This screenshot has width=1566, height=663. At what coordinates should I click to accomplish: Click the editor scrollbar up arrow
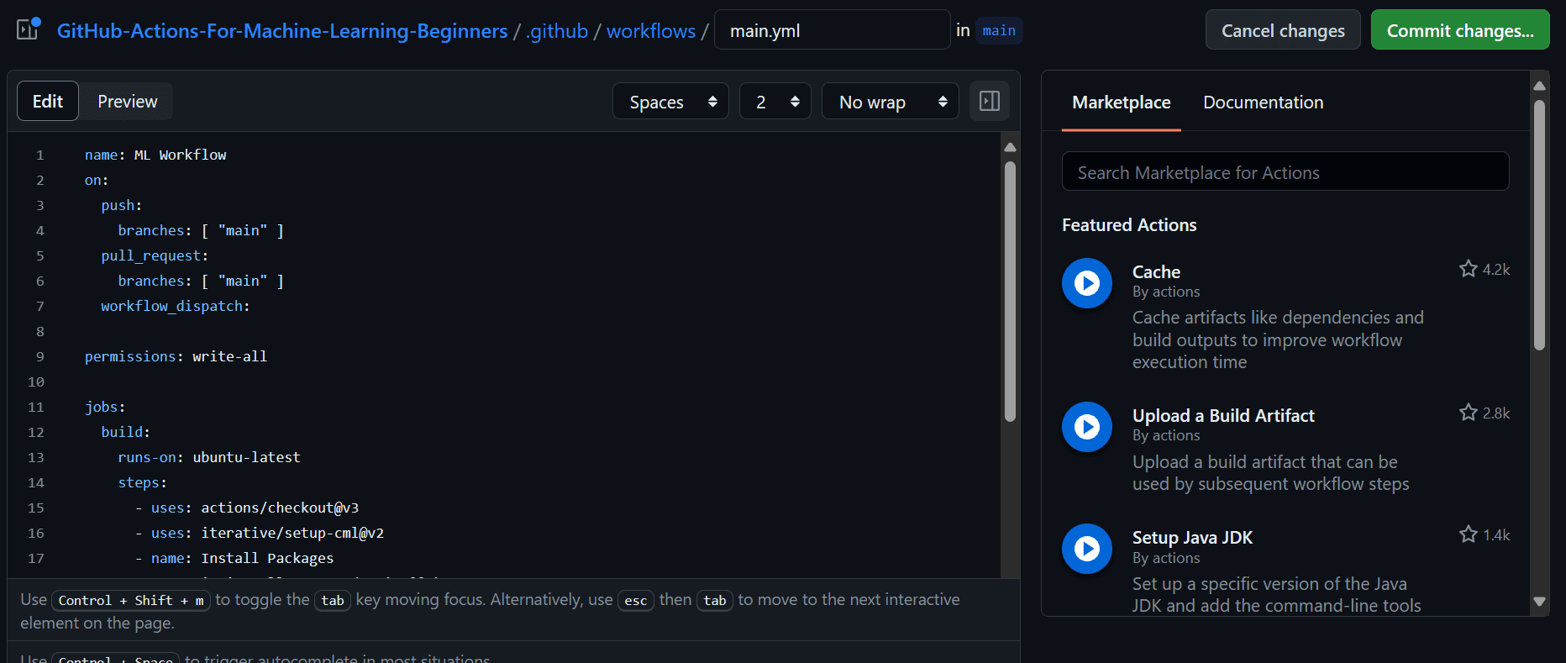tap(1011, 147)
